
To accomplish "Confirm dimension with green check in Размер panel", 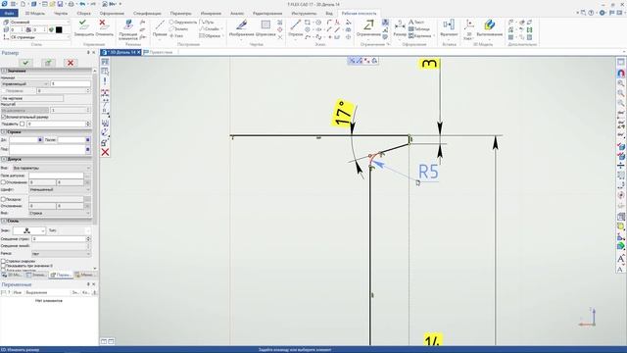I will (x=26, y=63).
